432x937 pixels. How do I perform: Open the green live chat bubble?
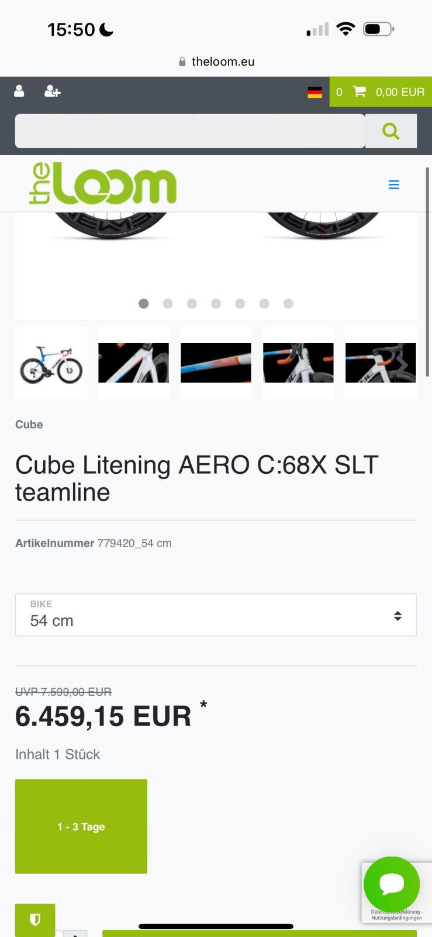392,884
